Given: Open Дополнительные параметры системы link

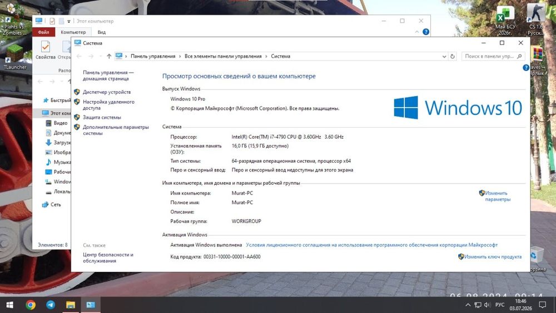Looking at the screenshot, I should (x=116, y=130).
